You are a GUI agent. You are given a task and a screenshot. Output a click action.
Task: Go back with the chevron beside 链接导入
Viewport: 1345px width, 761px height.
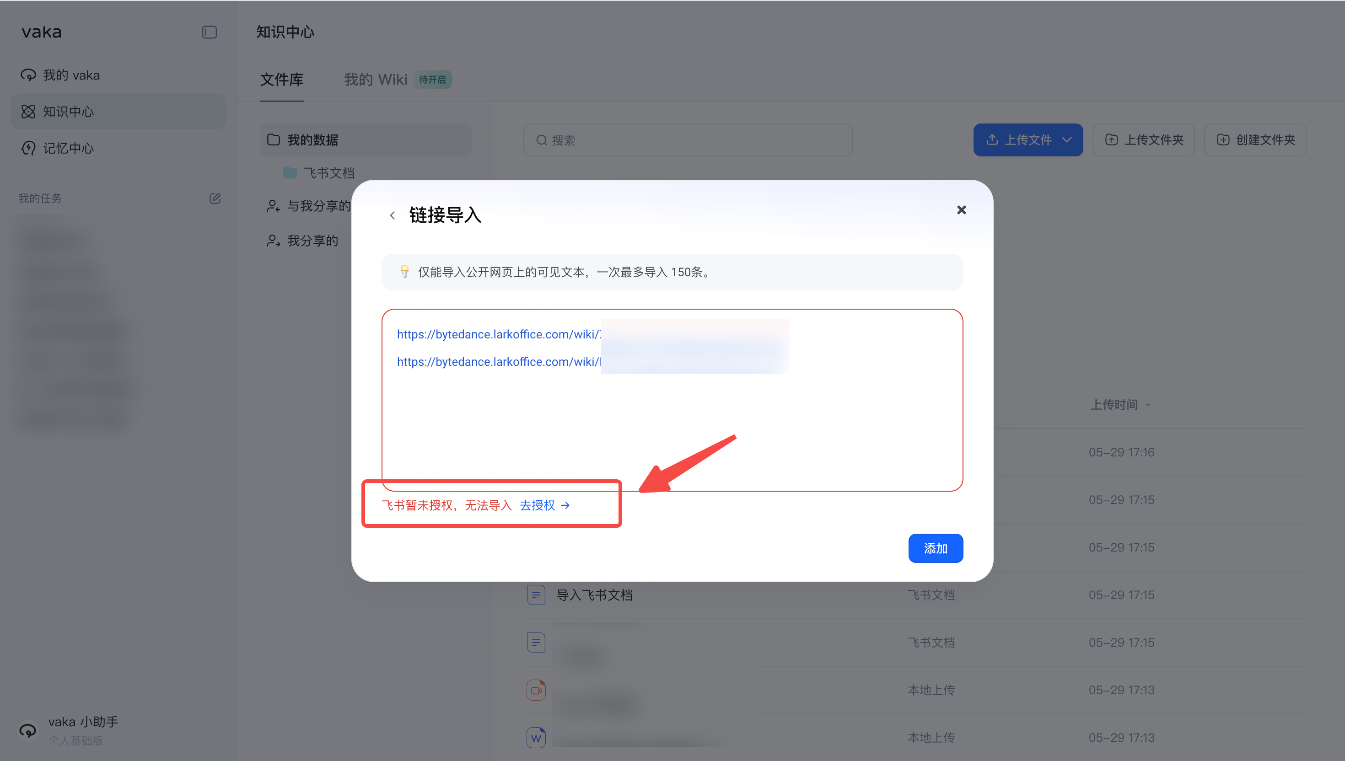[x=393, y=215]
